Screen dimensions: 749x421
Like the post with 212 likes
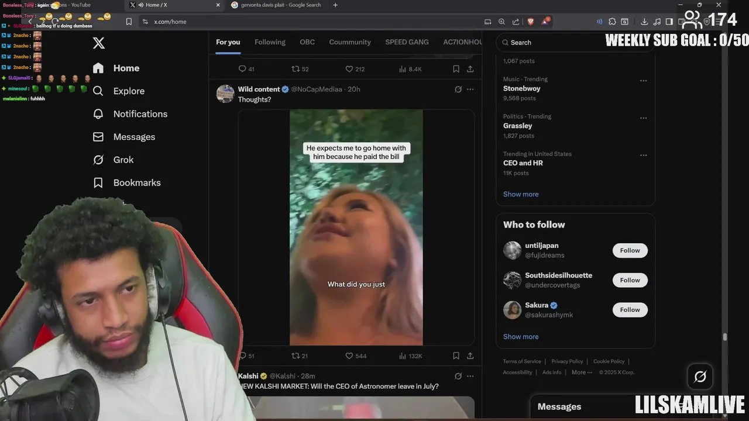coord(355,69)
